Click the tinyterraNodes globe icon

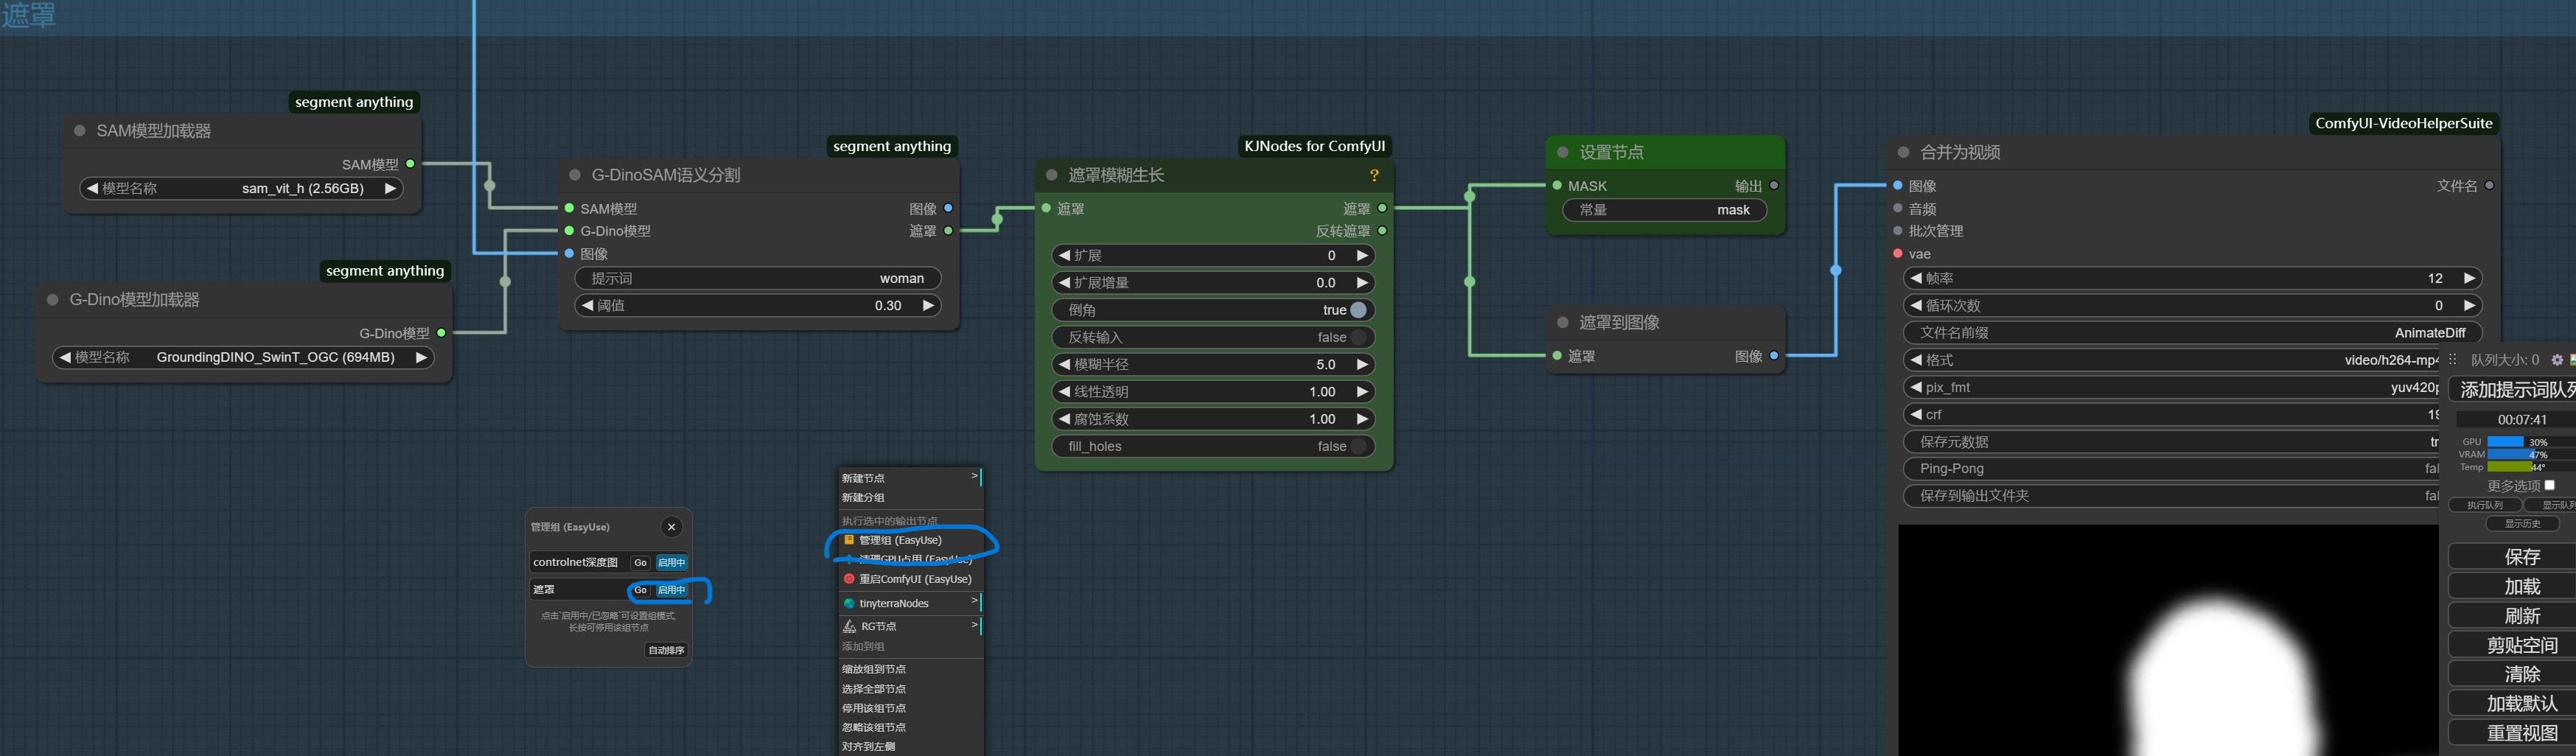(x=849, y=604)
